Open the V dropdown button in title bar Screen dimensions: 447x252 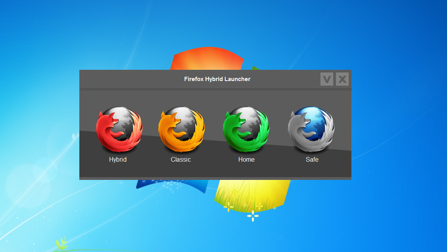[x=327, y=79]
